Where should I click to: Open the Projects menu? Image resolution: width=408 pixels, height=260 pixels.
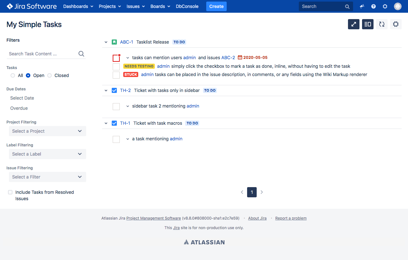point(110,6)
